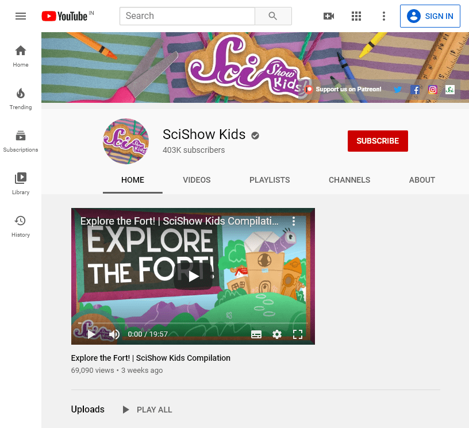Switch to the CHANNELS tab
469x428 pixels.
click(349, 180)
